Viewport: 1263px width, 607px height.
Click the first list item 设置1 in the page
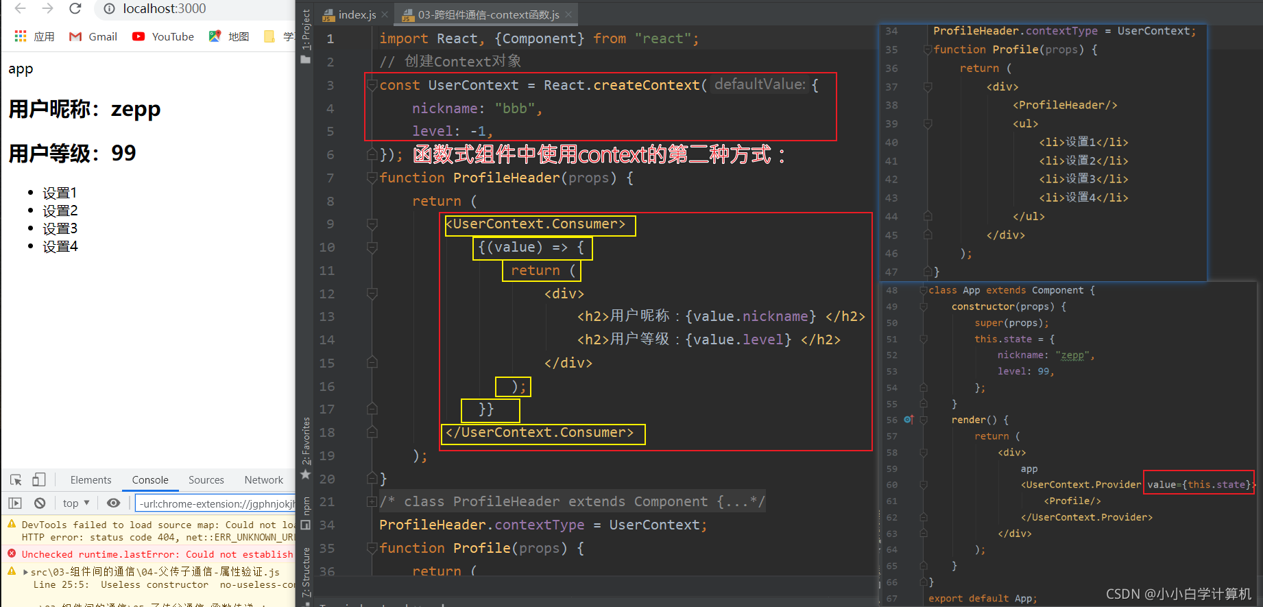[x=60, y=193]
